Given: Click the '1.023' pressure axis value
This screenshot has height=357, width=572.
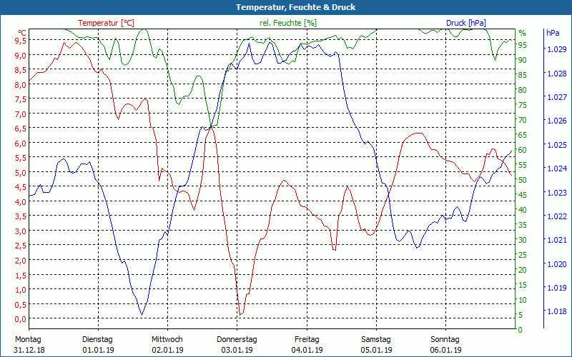Looking at the screenshot, I should click(557, 193).
